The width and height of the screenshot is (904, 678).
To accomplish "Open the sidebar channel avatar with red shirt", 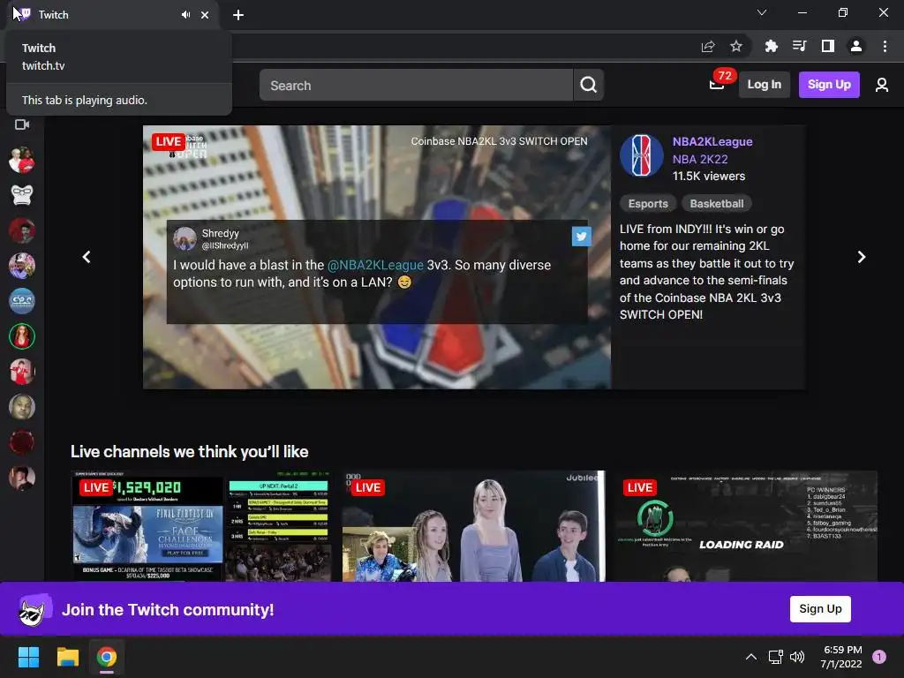I will pos(22,372).
